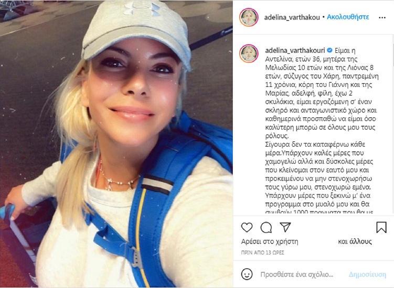Open adelina_varthakou username in header
Image resolution: width=394 pixels, height=288 pixels.
(x=292, y=17)
